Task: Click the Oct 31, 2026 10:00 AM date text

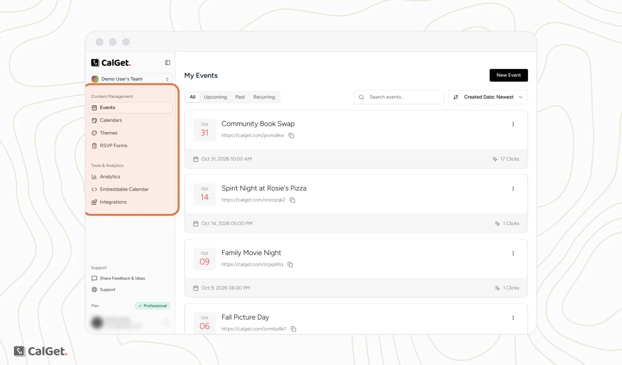Action: 226,159
